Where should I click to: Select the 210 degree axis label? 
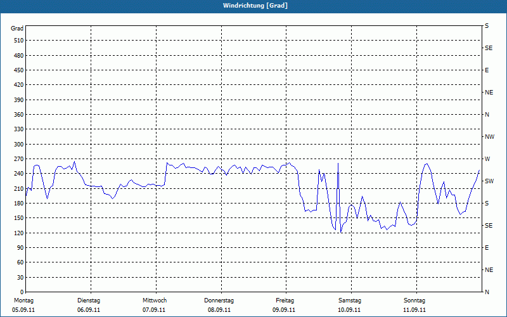18,188
